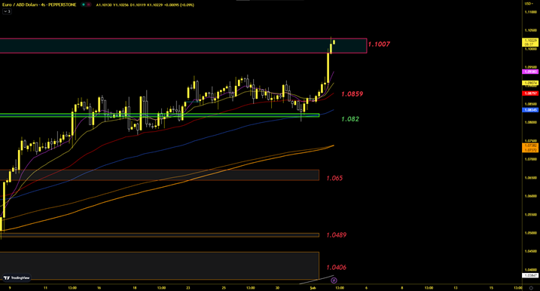Open the USD currency dropdown
Viewport: 540px width, 291px height.
click(x=529, y=4)
